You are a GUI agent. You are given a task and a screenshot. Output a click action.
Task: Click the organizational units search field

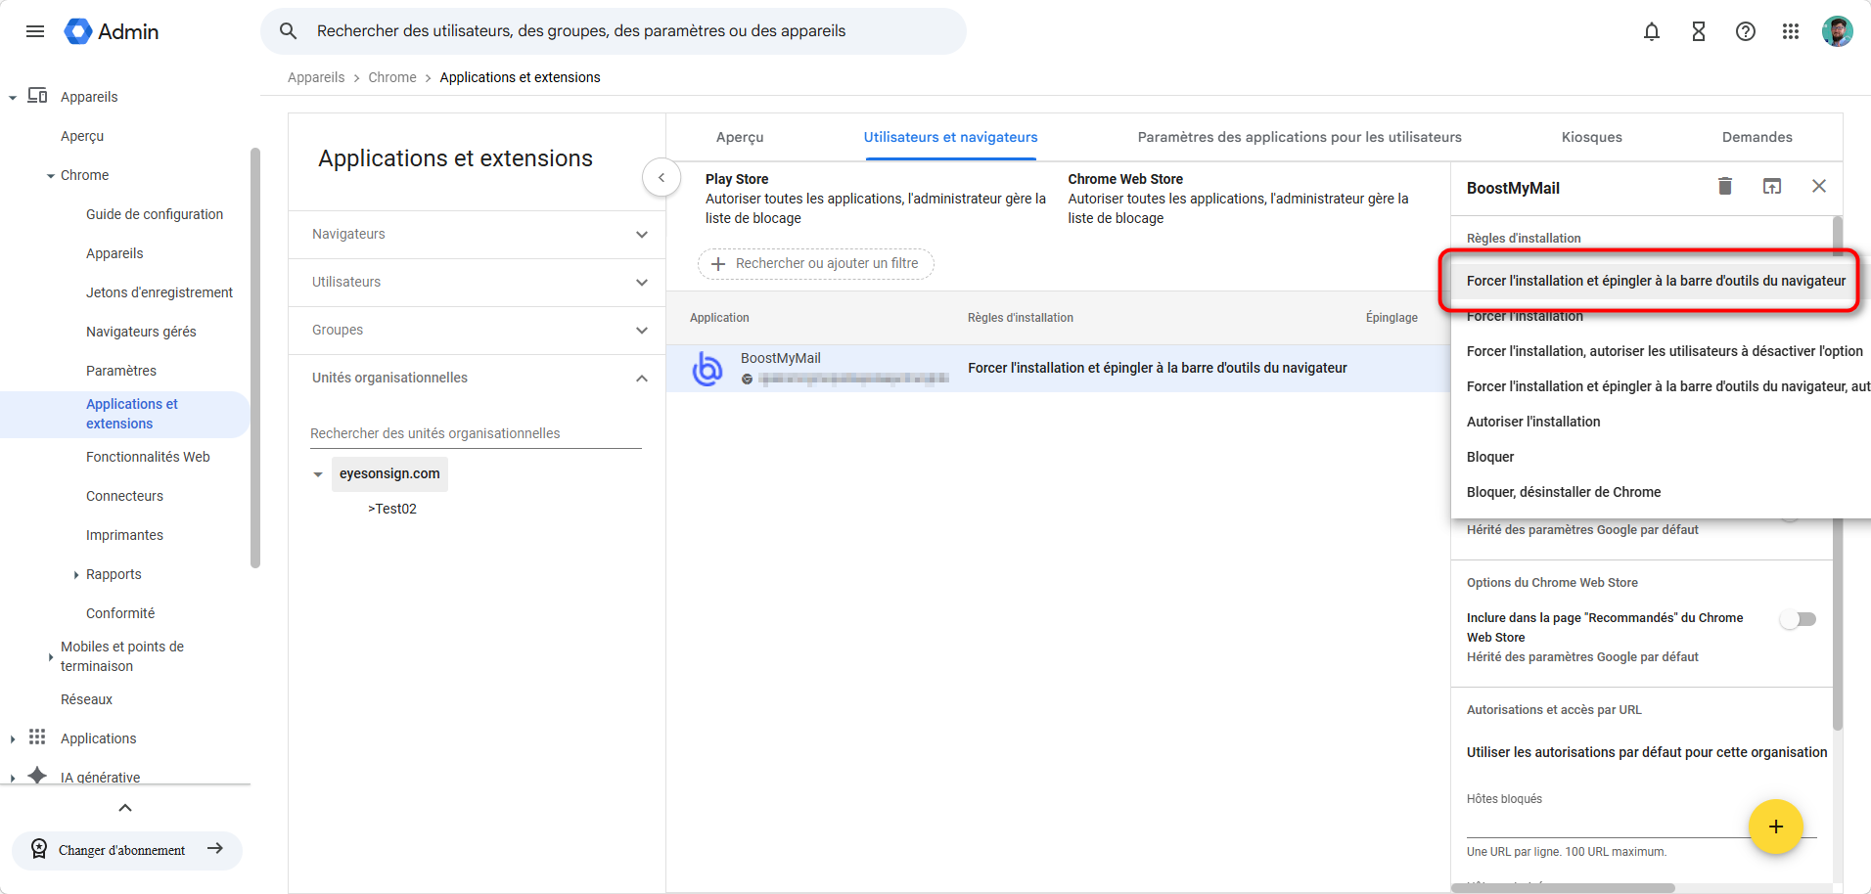pyautogui.click(x=476, y=433)
